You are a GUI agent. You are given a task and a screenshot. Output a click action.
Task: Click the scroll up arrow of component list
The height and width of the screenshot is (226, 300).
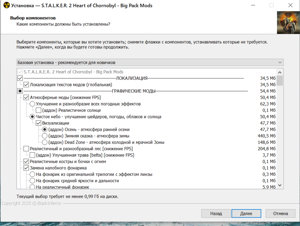click(x=280, y=73)
